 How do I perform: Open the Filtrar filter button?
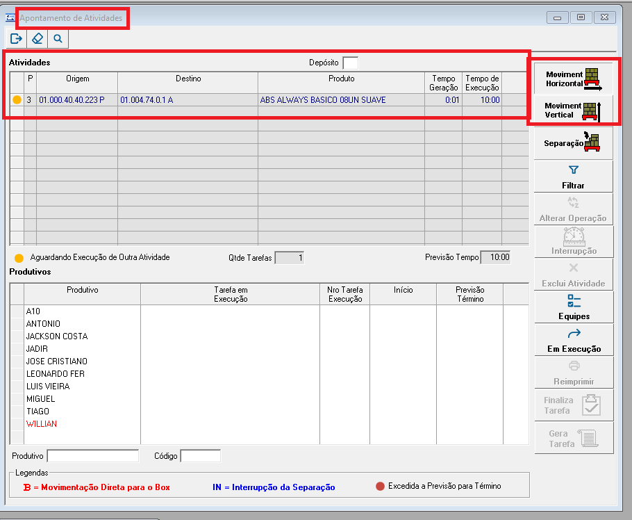tap(573, 177)
